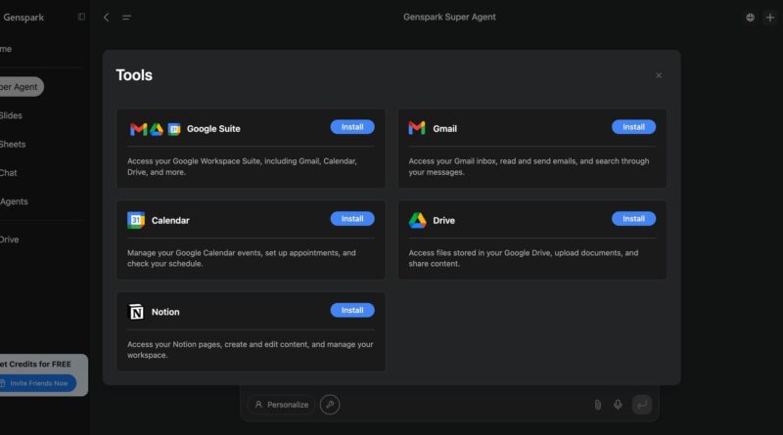The height and width of the screenshot is (435, 783).
Task: Click the Google Suite card title
Action: 213,129
